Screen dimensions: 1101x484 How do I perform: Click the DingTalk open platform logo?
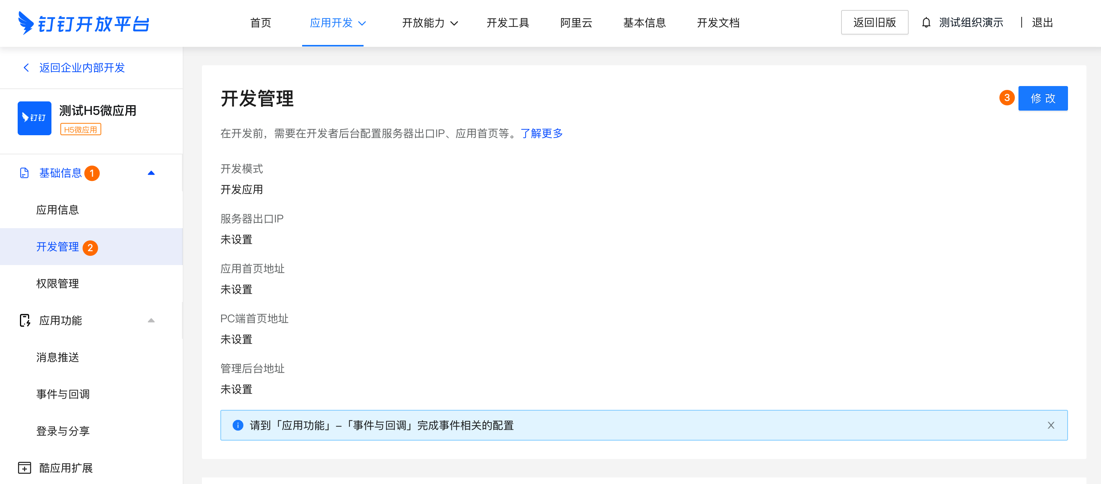(84, 23)
